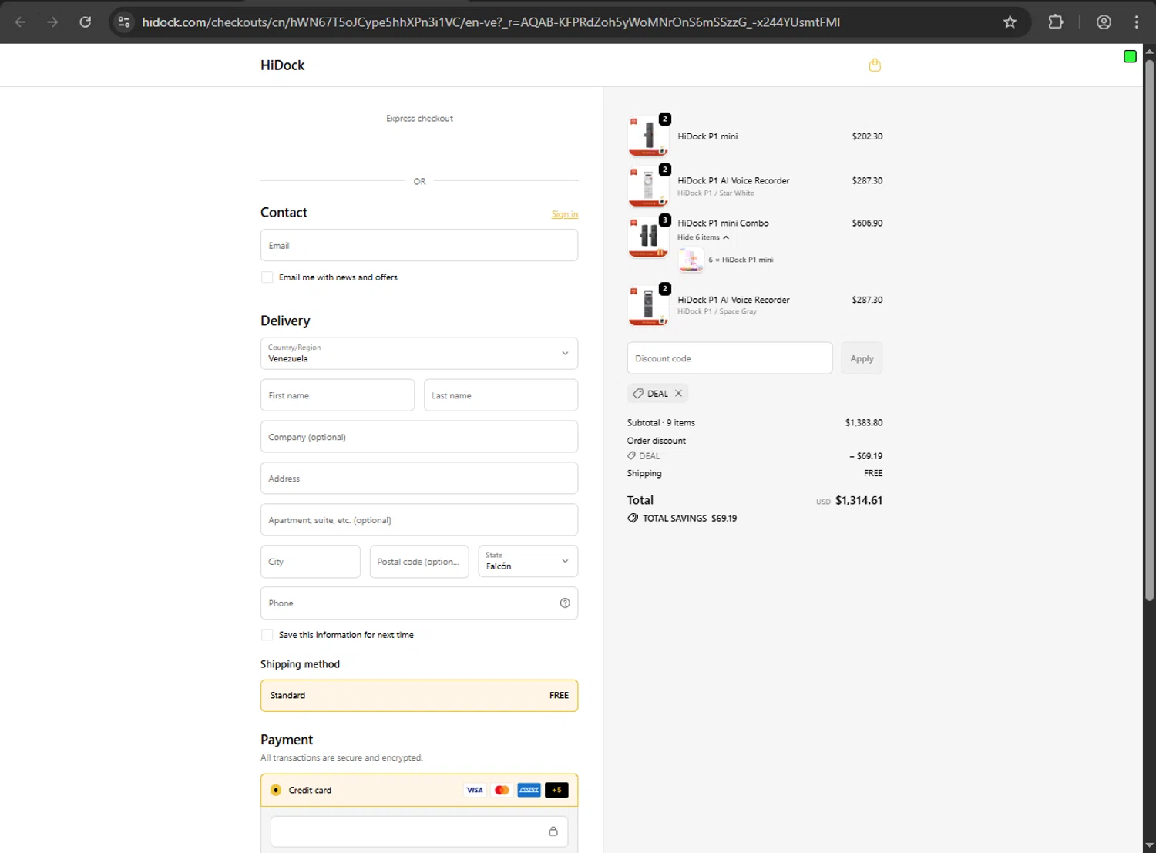
Task: Open the shopping bag cart icon
Action: tap(875, 65)
